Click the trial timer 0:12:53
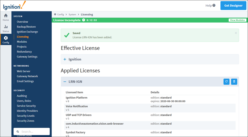 (x=91, y=20)
